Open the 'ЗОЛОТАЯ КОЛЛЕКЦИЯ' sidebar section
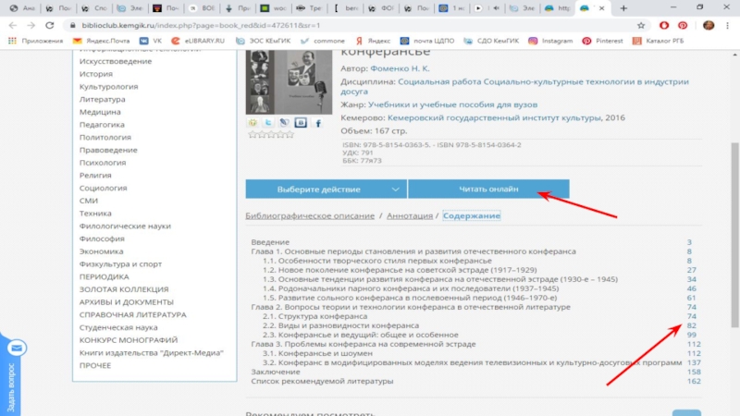 (x=124, y=289)
